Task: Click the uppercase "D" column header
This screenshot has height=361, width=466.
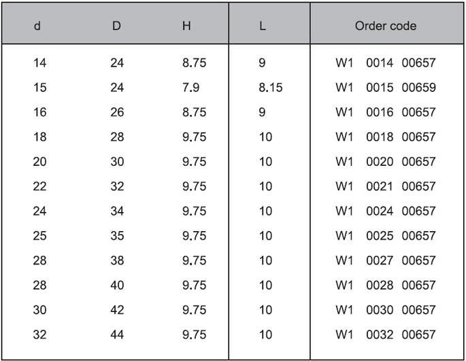Action: (x=116, y=26)
